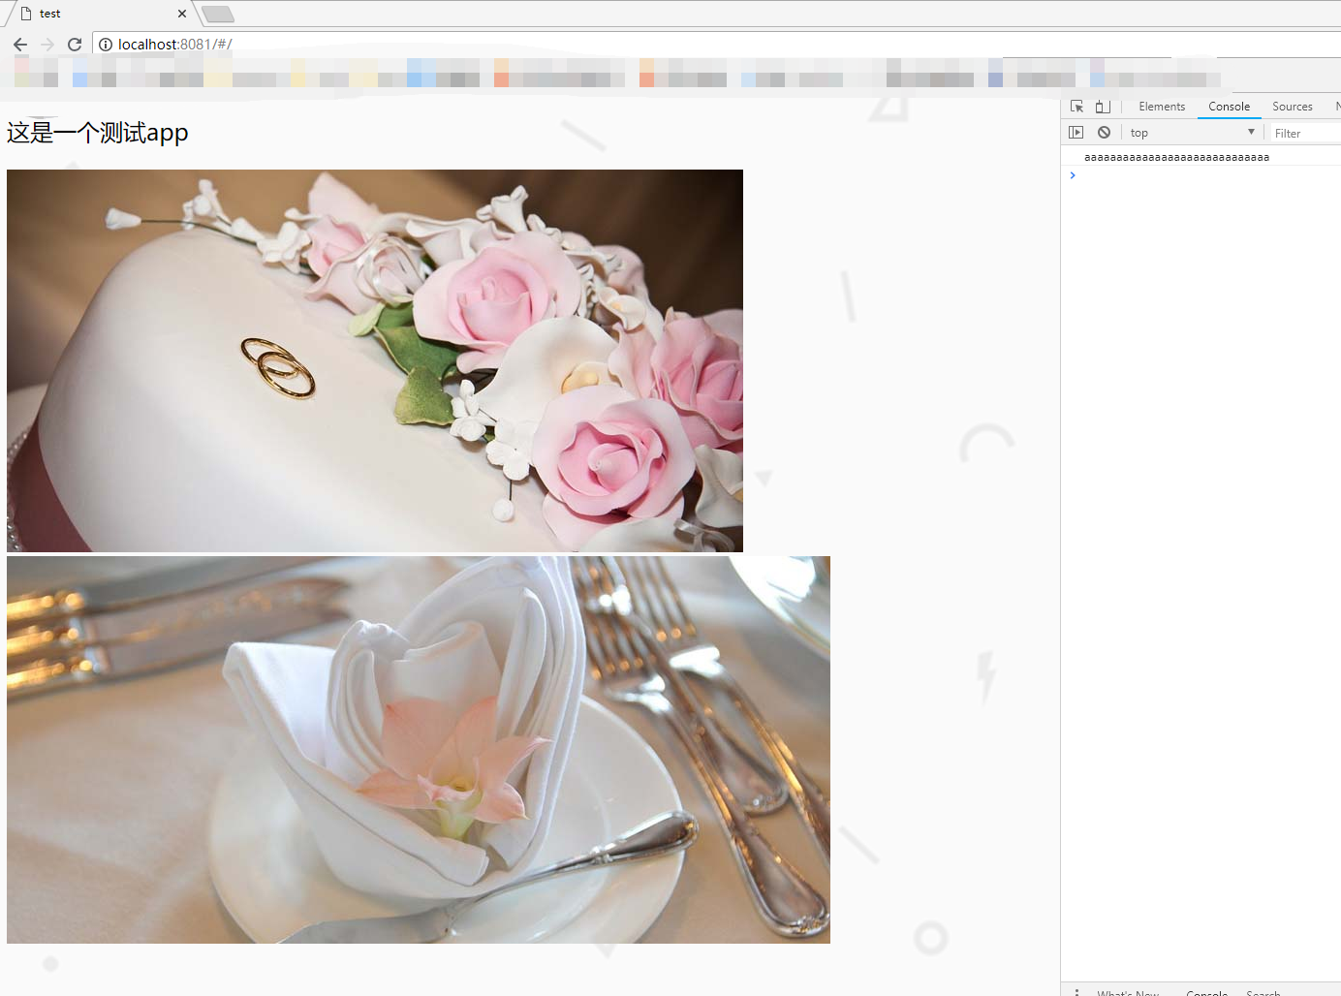1341x996 pixels.
Task: Click the browser back arrow
Action: [20, 45]
